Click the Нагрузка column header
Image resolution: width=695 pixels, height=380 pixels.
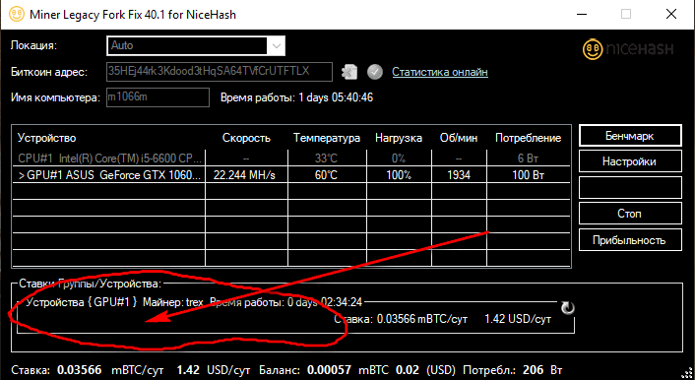tap(399, 138)
